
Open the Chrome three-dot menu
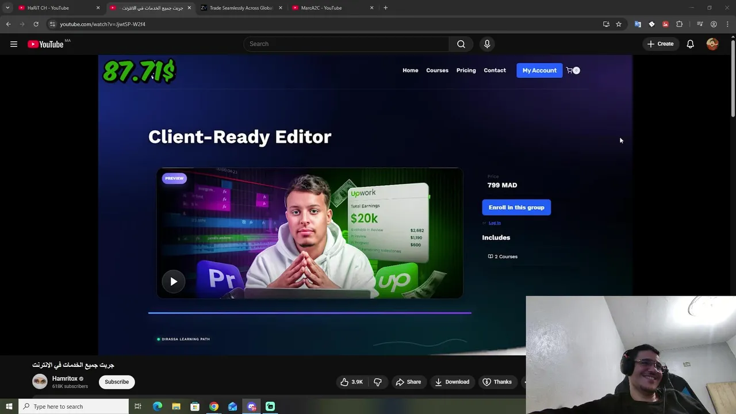pos(727,24)
